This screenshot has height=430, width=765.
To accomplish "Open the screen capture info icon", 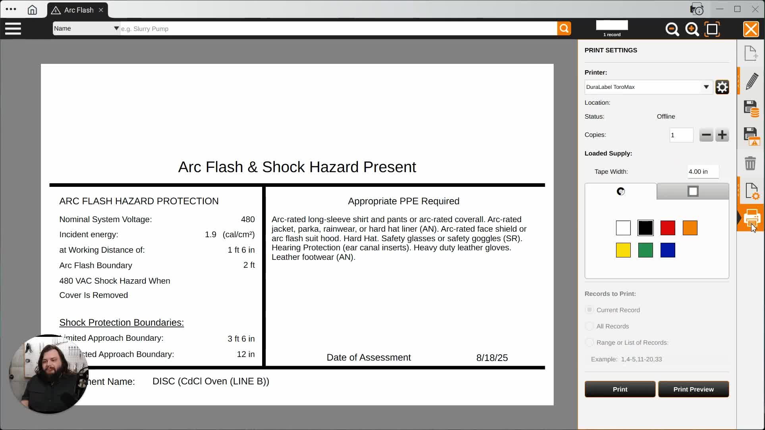I will (697, 9).
